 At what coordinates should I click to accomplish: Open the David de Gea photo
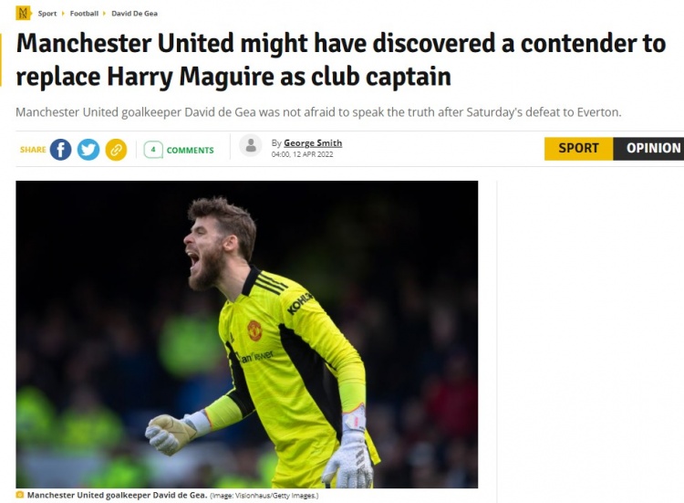coord(247,334)
